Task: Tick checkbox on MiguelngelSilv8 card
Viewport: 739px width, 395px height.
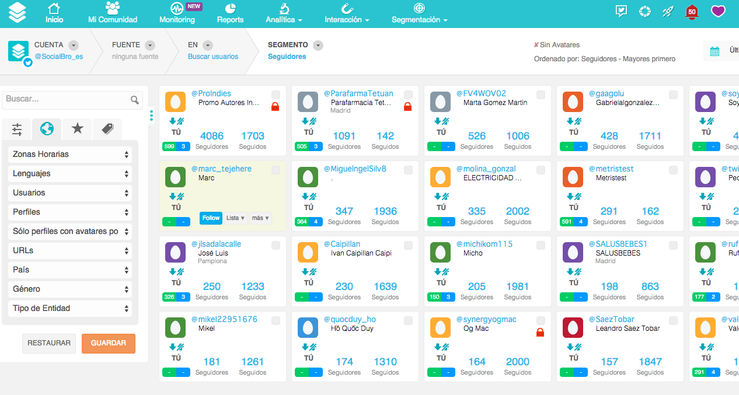Action: coord(408,170)
